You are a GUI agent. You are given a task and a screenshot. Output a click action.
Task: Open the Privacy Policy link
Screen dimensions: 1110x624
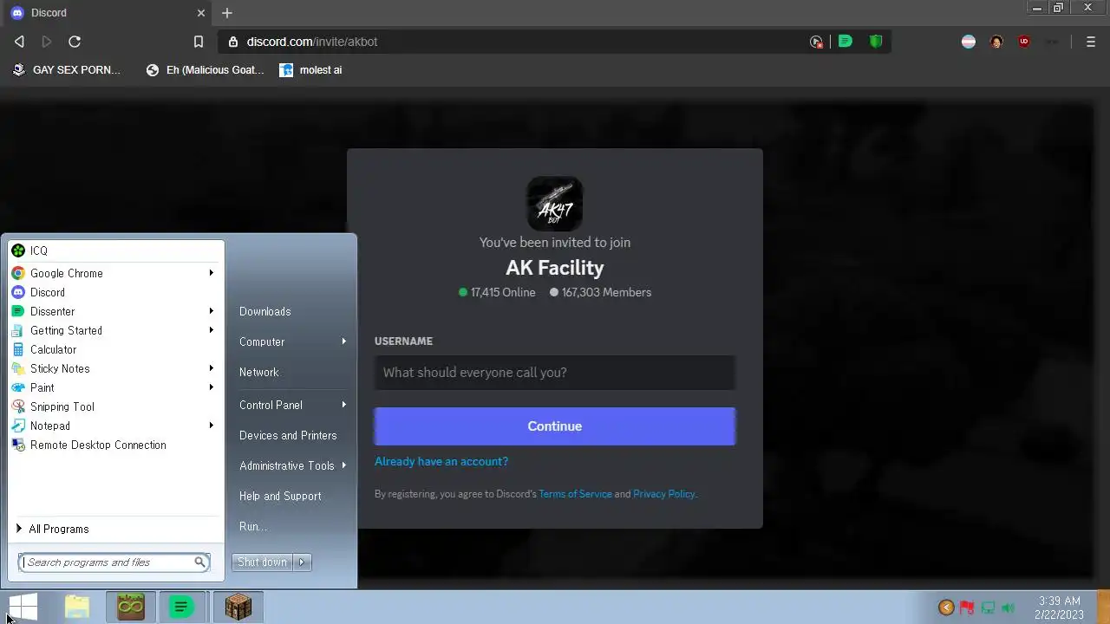[664, 494]
